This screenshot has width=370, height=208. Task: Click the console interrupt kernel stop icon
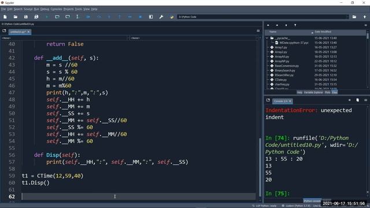pyautogui.click(x=349, y=100)
